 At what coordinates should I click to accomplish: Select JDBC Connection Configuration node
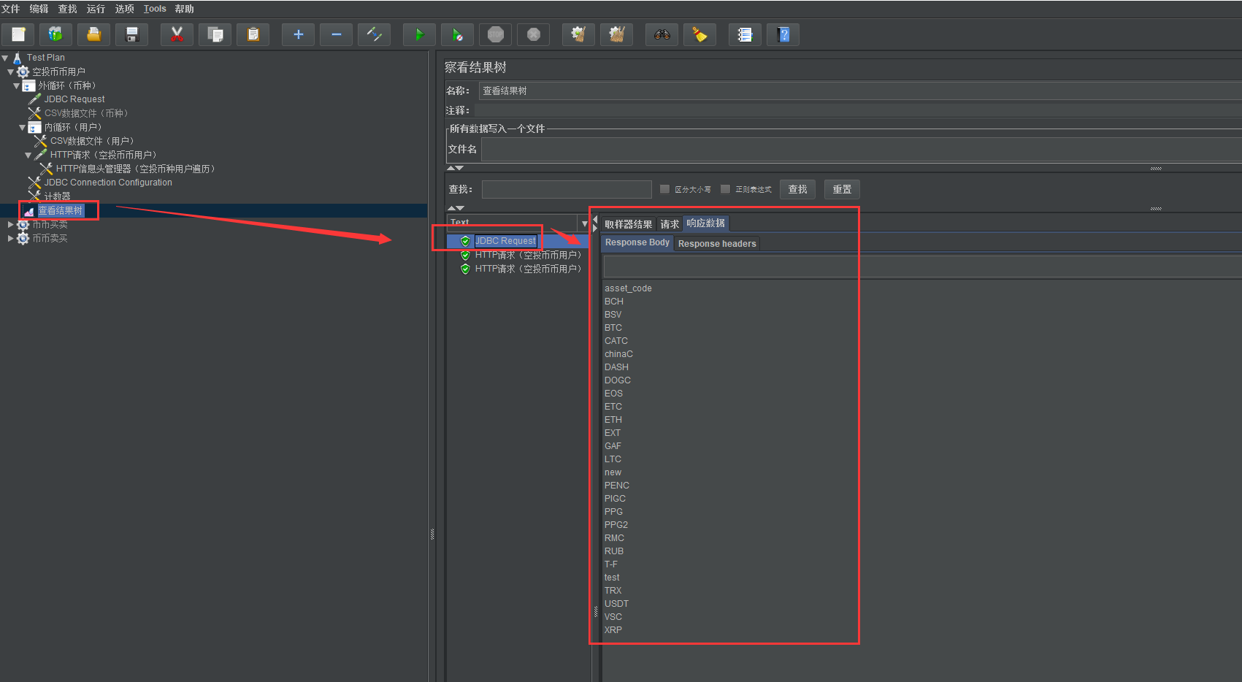click(108, 183)
